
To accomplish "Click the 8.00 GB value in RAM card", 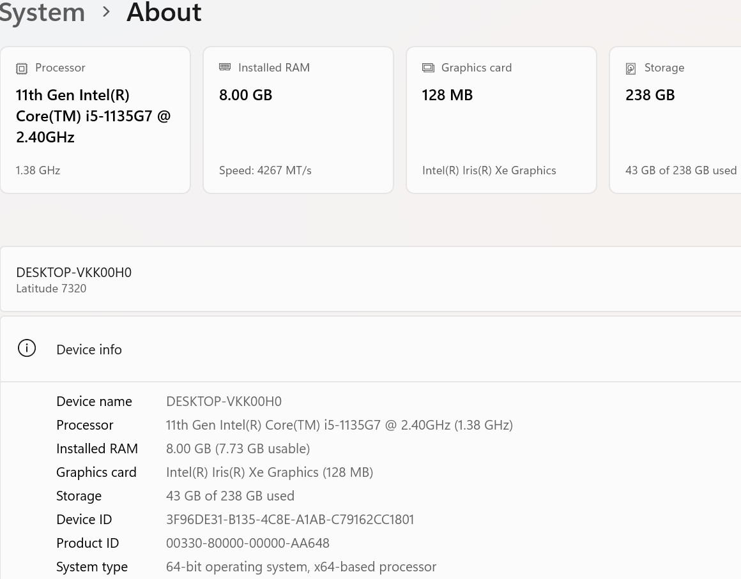I will [x=246, y=95].
